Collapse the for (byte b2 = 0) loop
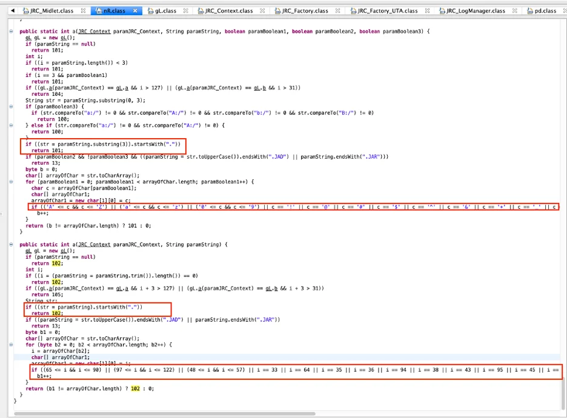 pyautogui.click(x=12, y=344)
